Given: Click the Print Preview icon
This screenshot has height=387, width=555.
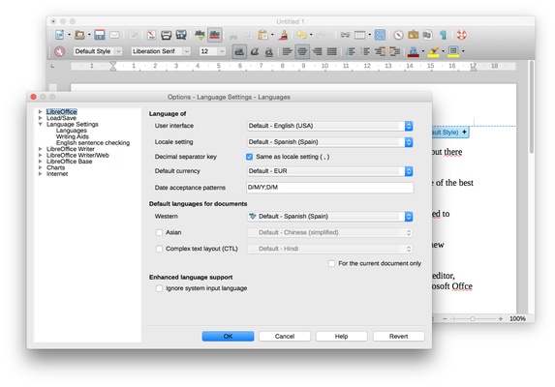Looking at the screenshot, I should click(x=181, y=35).
